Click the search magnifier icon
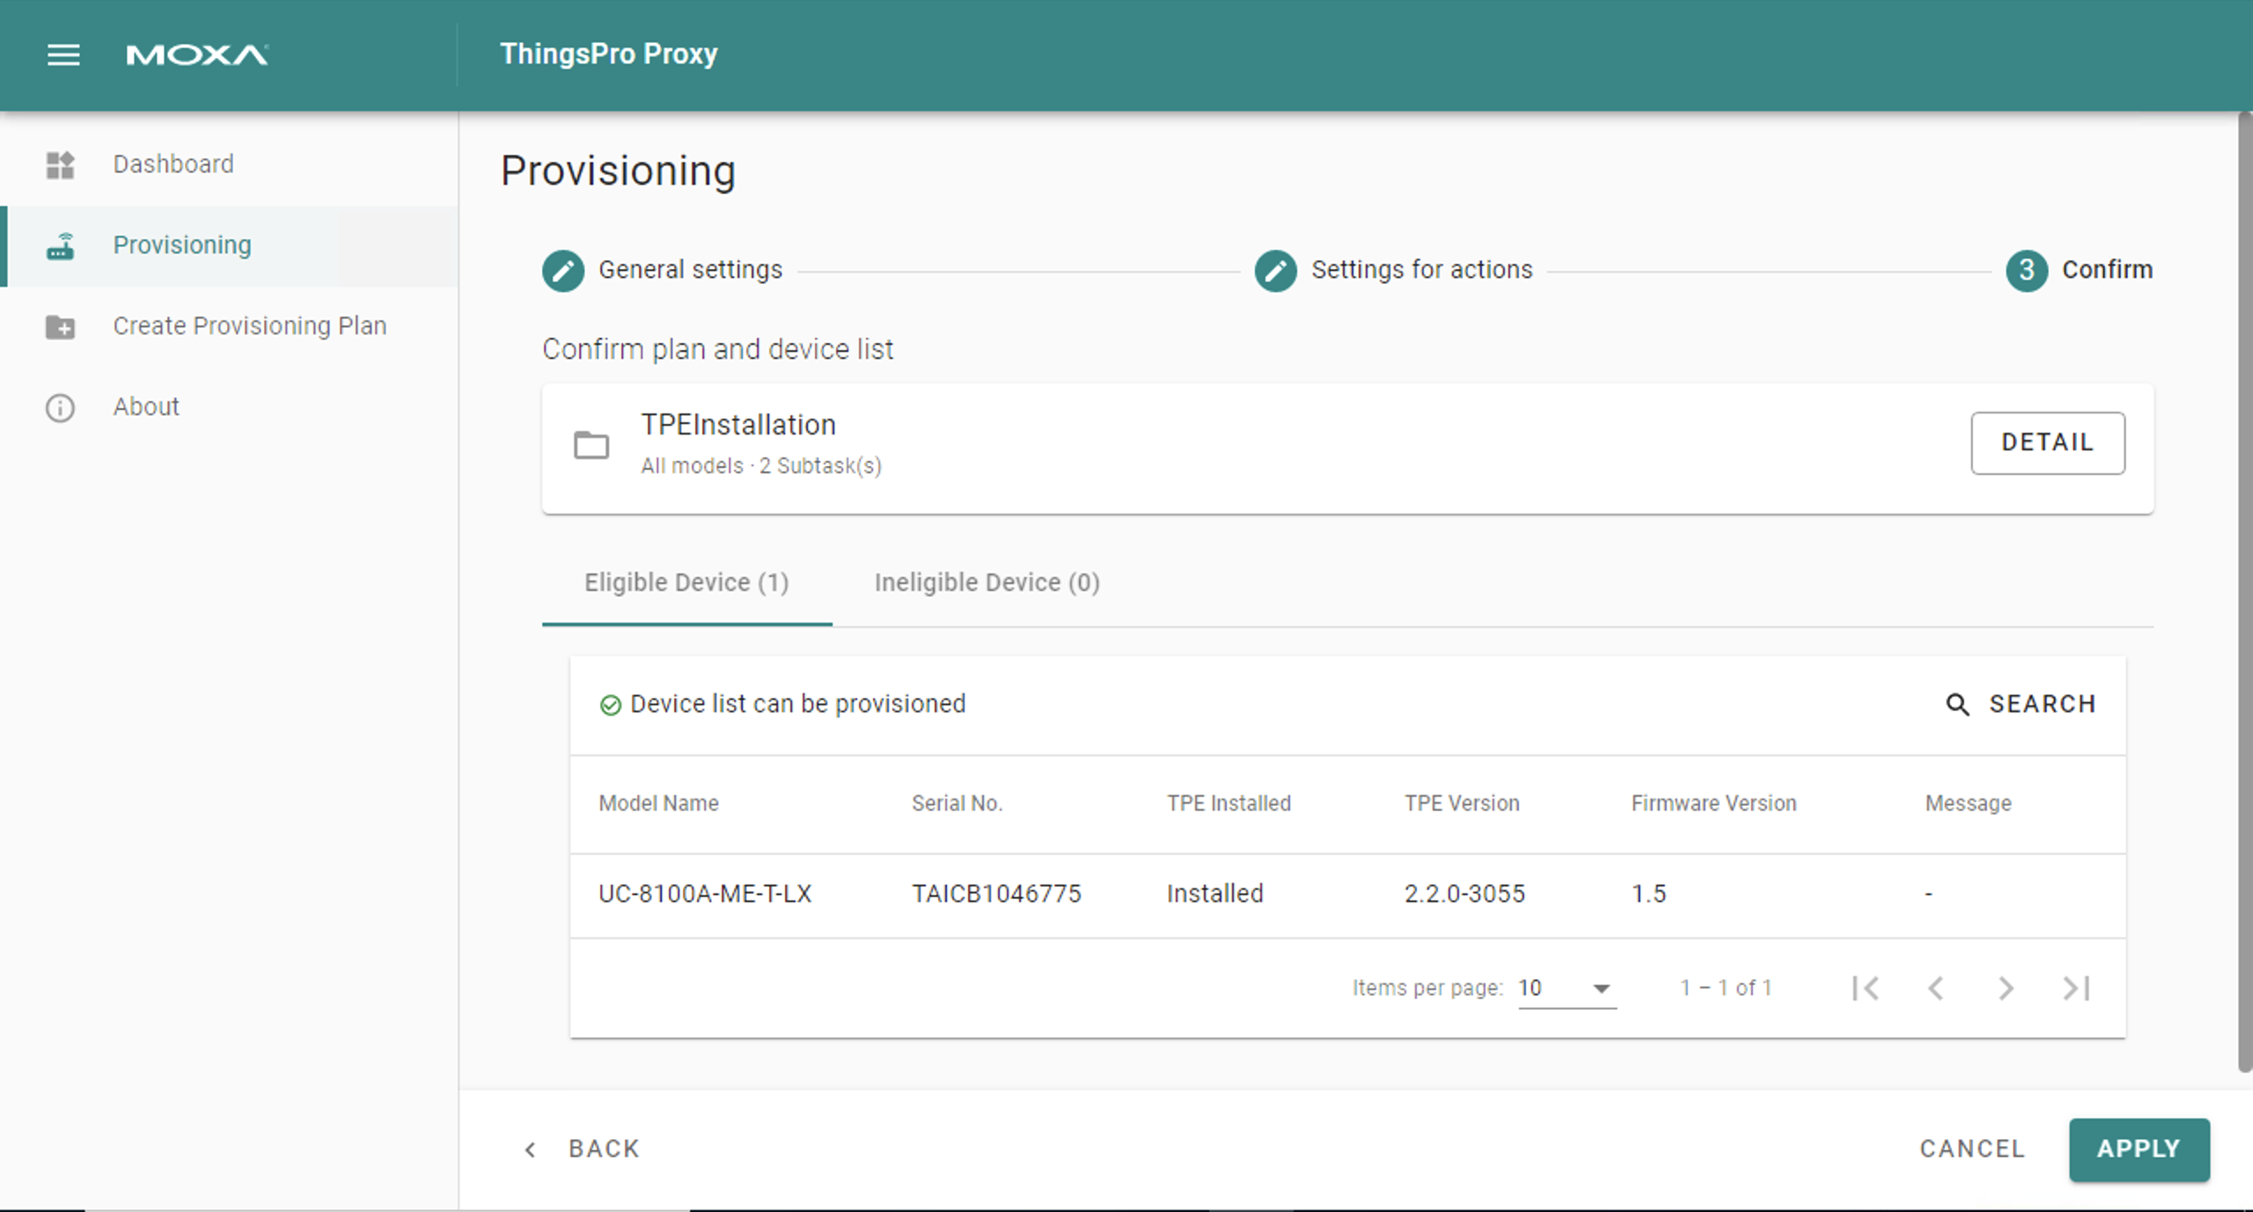The width and height of the screenshot is (2253, 1212). 1957,705
